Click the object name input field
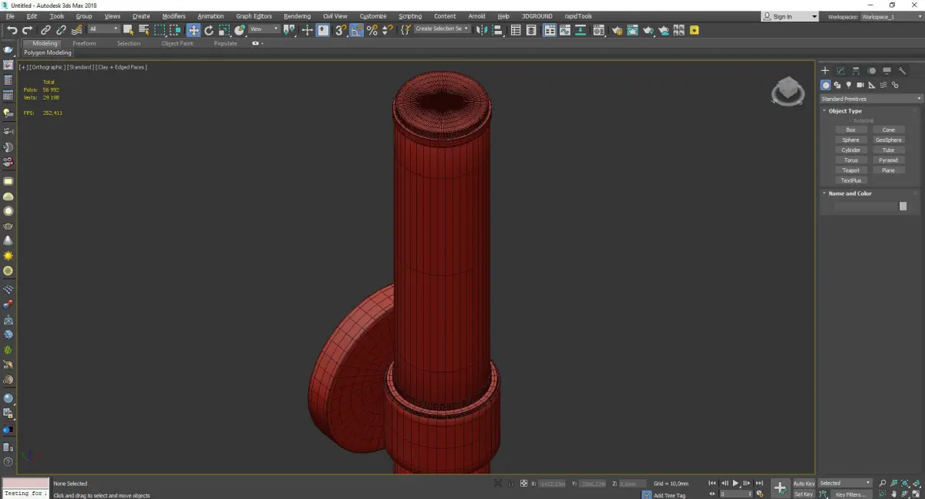 tap(865, 207)
